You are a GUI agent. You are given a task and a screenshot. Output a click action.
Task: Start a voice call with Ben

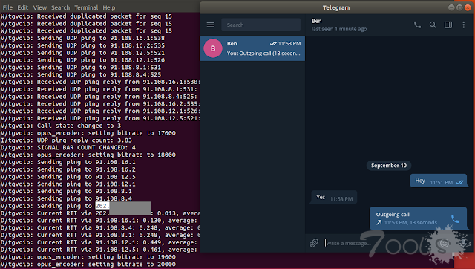(417, 25)
